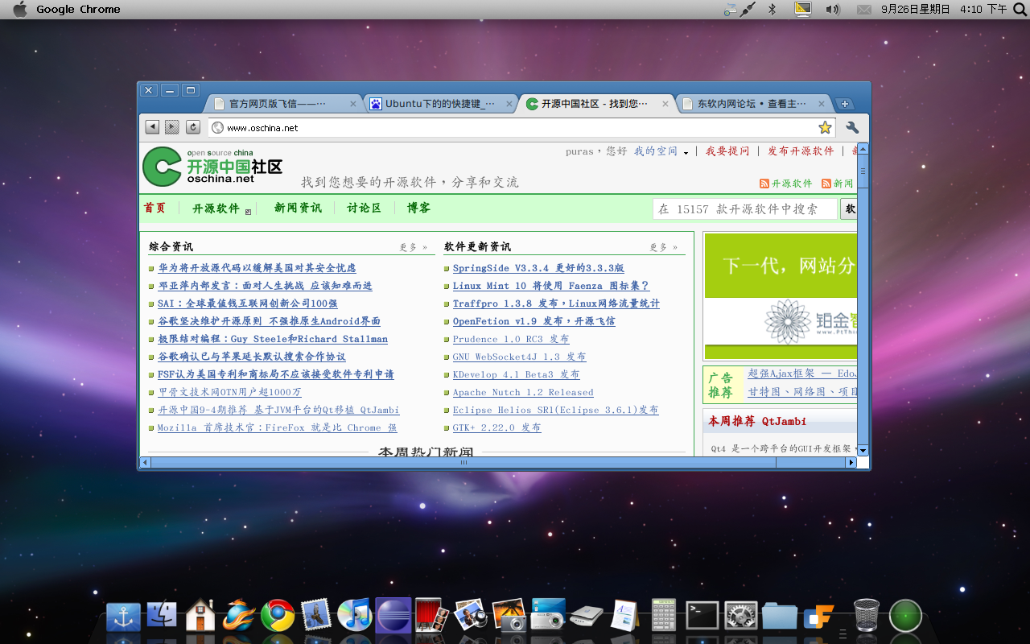Viewport: 1030px width, 644px height.
Task: Click the Chrome forward navigation arrow
Action: (172, 127)
